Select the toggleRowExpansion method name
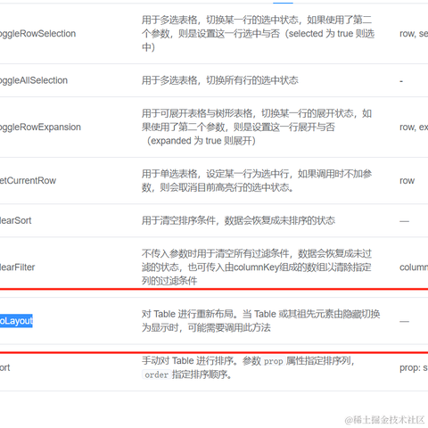This screenshot has height=428, width=428. pyautogui.click(x=40, y=127)
